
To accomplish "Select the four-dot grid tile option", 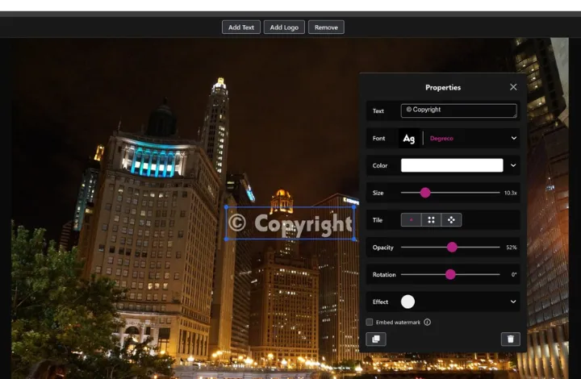I will point(432,219).
